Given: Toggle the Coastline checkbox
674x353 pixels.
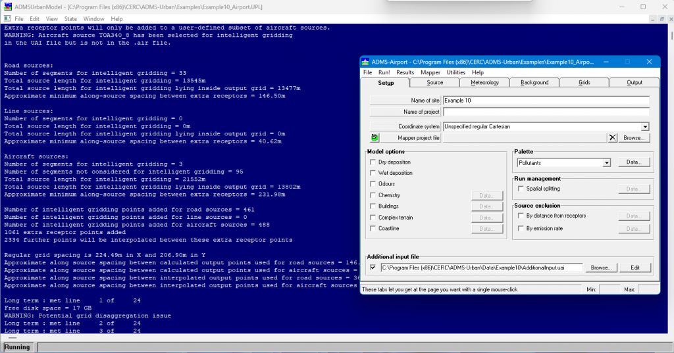Looking at the screenshot, I should point(373,229).
